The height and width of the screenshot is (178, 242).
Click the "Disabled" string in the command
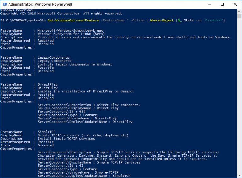[x=213, y=20]
